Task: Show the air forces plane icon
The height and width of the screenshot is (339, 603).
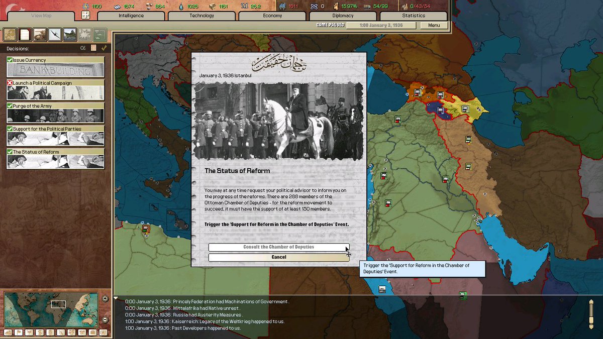Action: click(55, 35)
